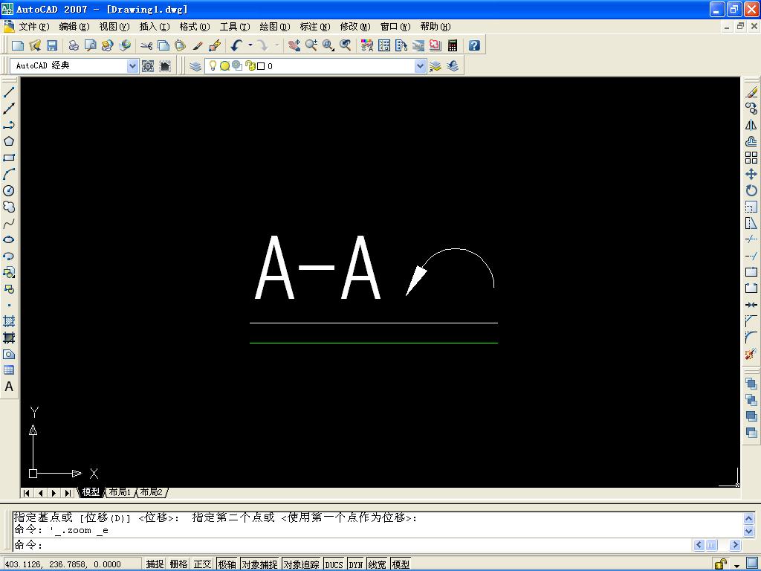Viewport: 761px width, 571px height.
Task: Click the Pan realtime hand icon
Action: (294, 45)
